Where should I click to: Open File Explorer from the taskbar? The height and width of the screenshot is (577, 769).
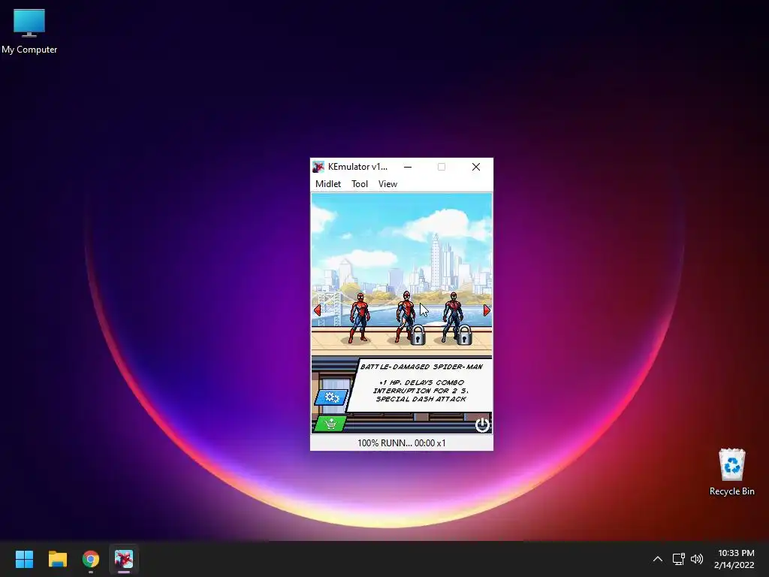[57, 559]
